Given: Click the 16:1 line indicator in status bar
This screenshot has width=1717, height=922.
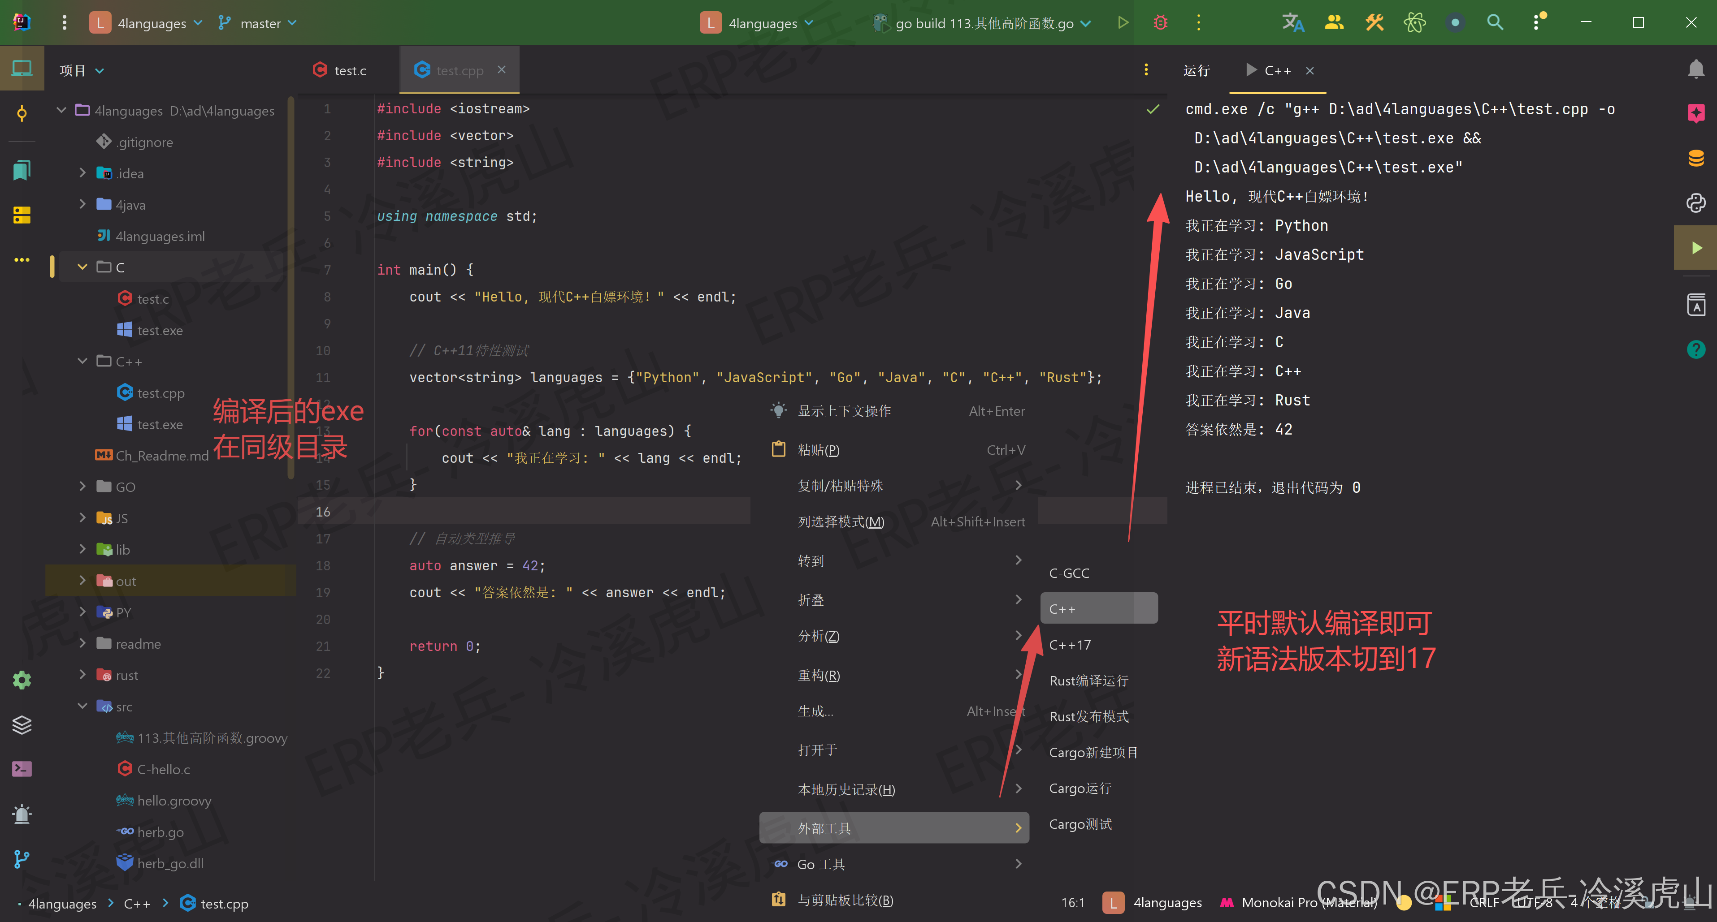Looking at the screenshot, I should [1072, 902].
